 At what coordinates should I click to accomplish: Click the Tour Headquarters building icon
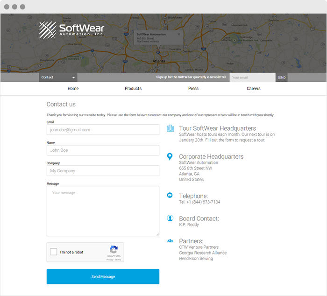(x=170, y=128)
